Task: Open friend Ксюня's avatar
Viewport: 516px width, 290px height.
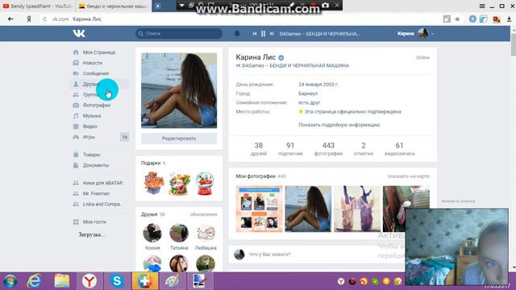Action: point(152,233)
